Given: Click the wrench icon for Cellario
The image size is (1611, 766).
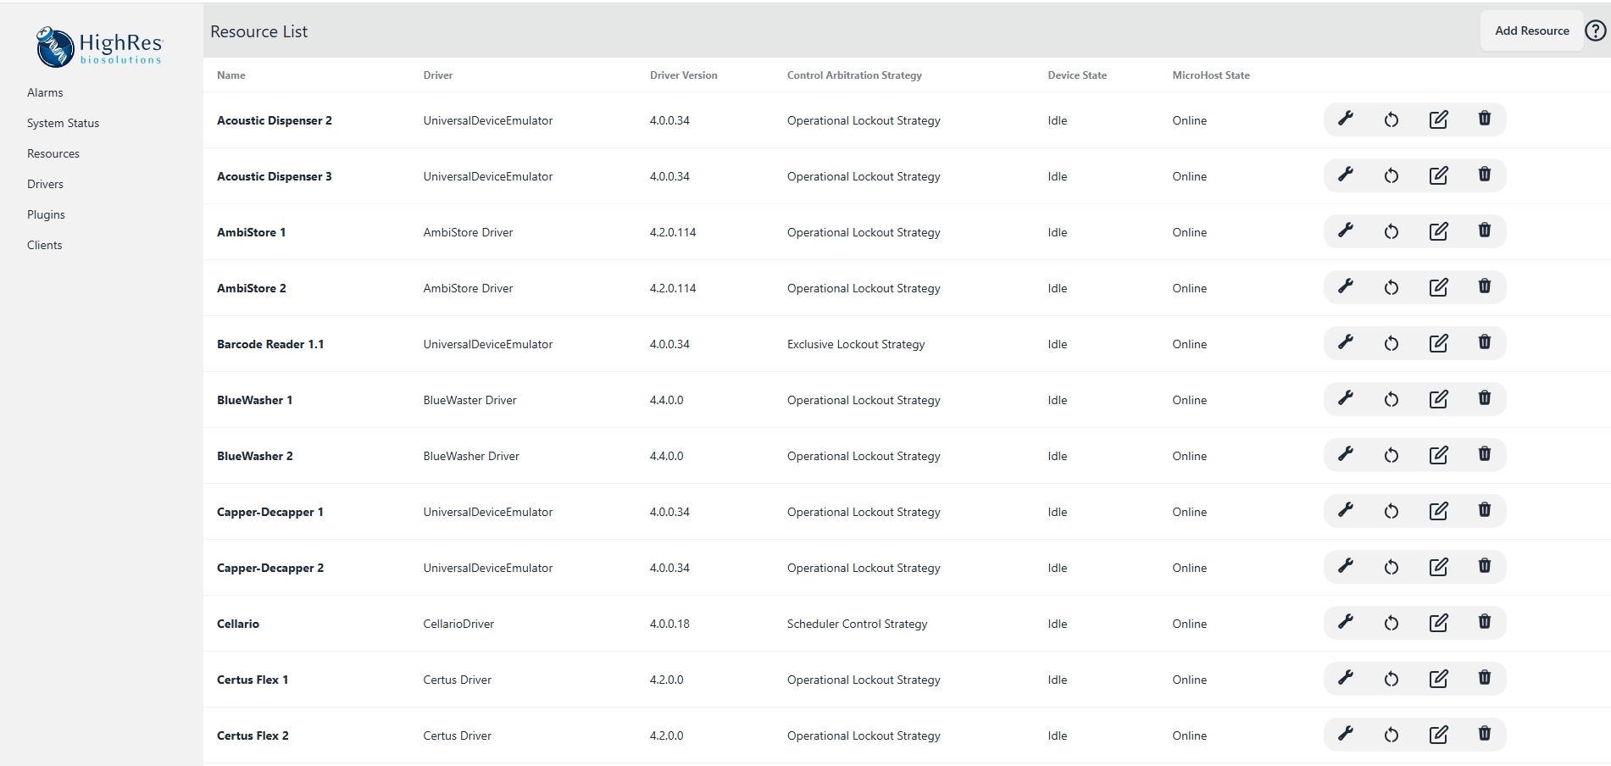Looking at the screenshot, I should point(1345,623).
